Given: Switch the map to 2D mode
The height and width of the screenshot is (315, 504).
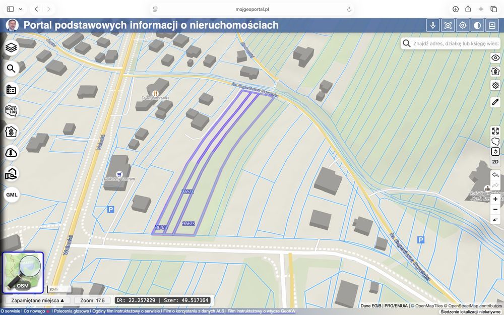Looking at the screenshot, I should (495, 162).
